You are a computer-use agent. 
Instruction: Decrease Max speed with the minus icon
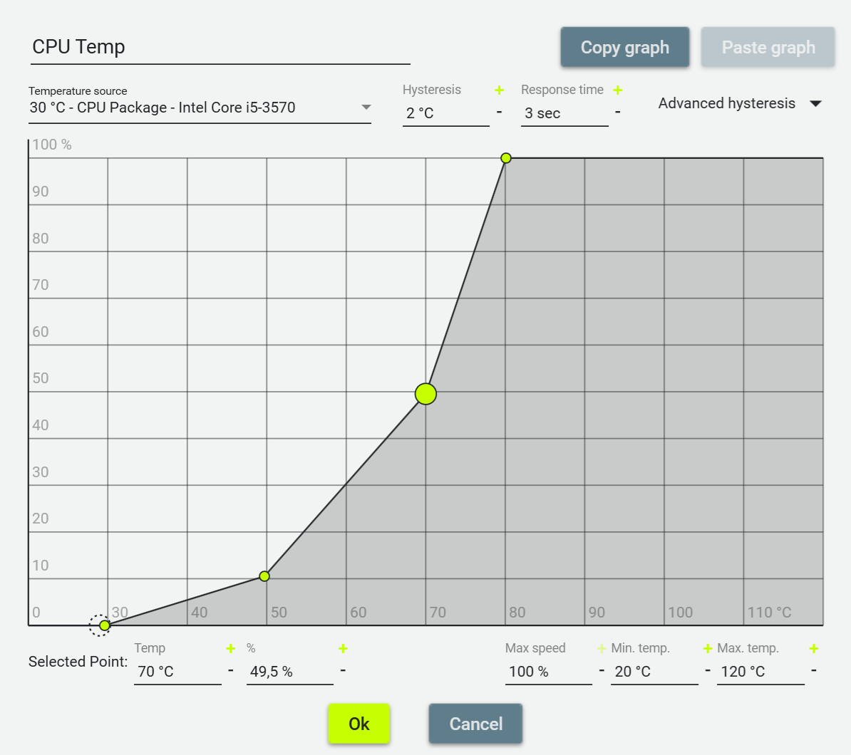click(602, 670)
